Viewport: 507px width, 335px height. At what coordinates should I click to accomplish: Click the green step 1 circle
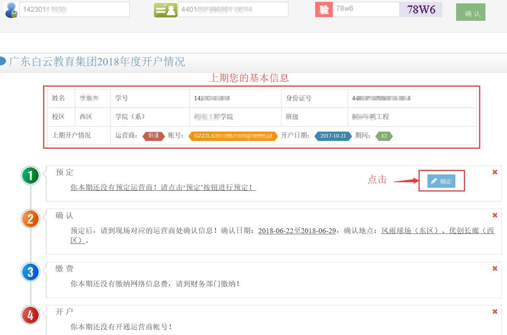point(30,175)
